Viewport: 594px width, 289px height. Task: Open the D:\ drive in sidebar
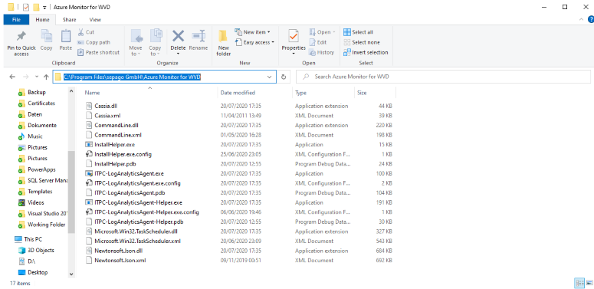click(31, 261)
